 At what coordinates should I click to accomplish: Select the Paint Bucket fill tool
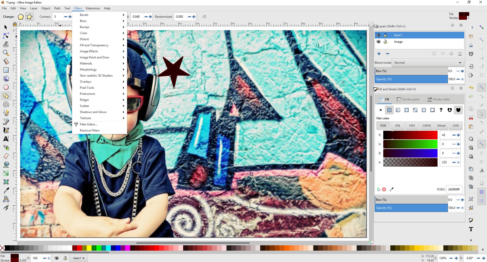click(6, 165)
